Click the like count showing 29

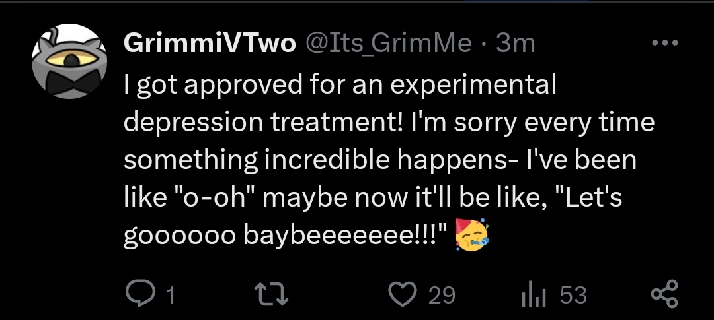[441, 295]
